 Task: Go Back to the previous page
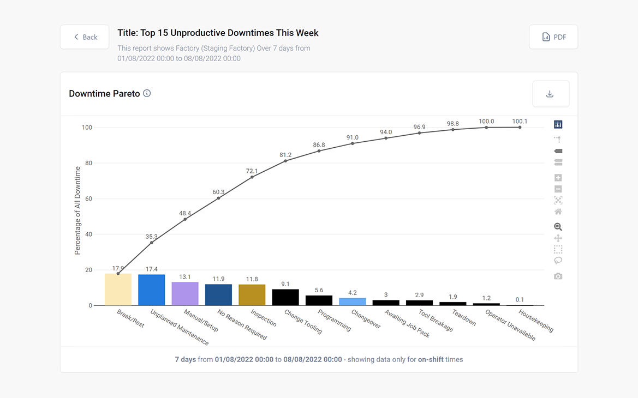(85, 37)
